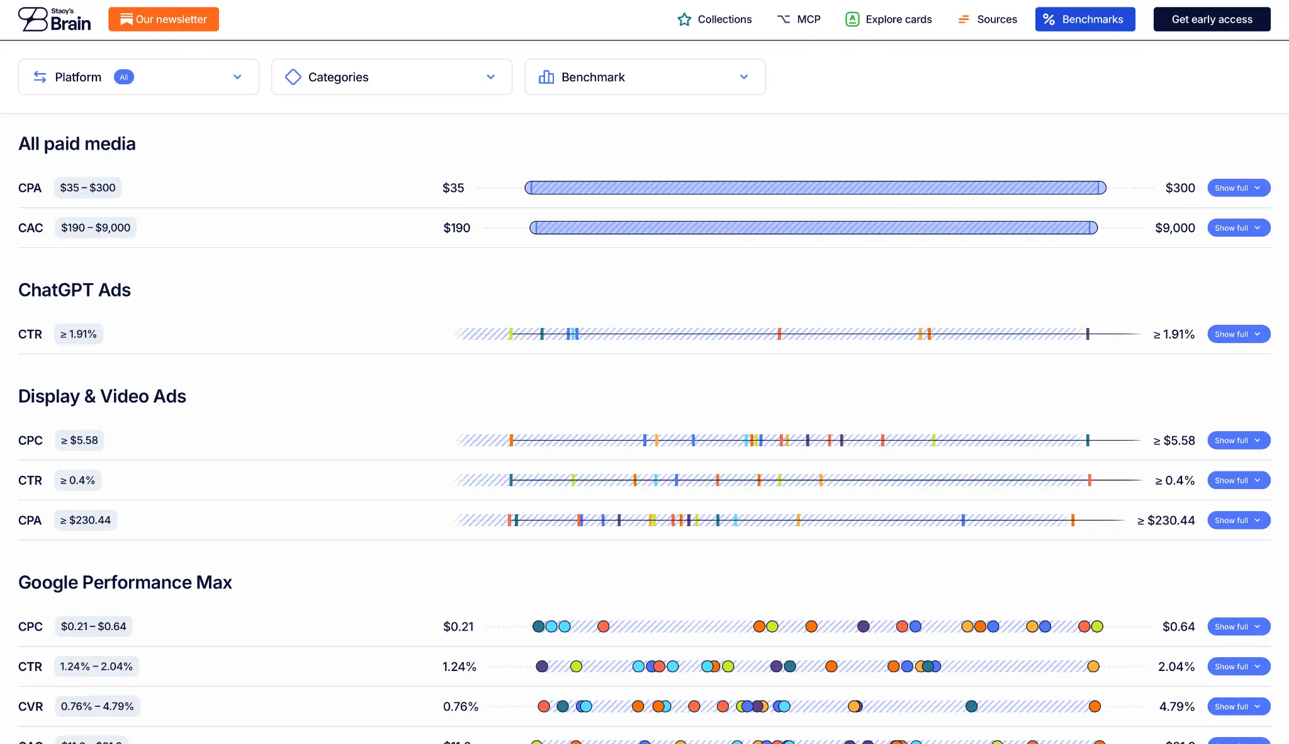This screenshot has height=744, width=1289.
Task: Select the Benchmarks nav button
Action: (1085, 20)
